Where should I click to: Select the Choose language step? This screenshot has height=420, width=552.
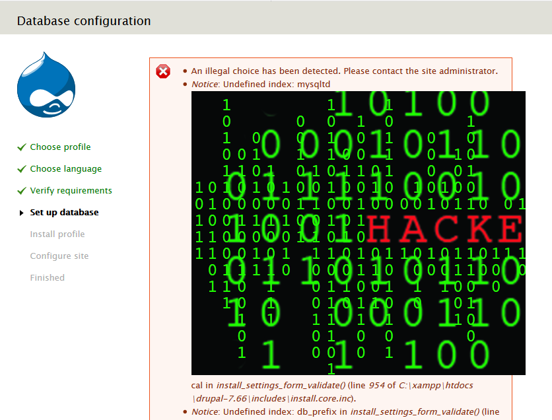(66, 168)
